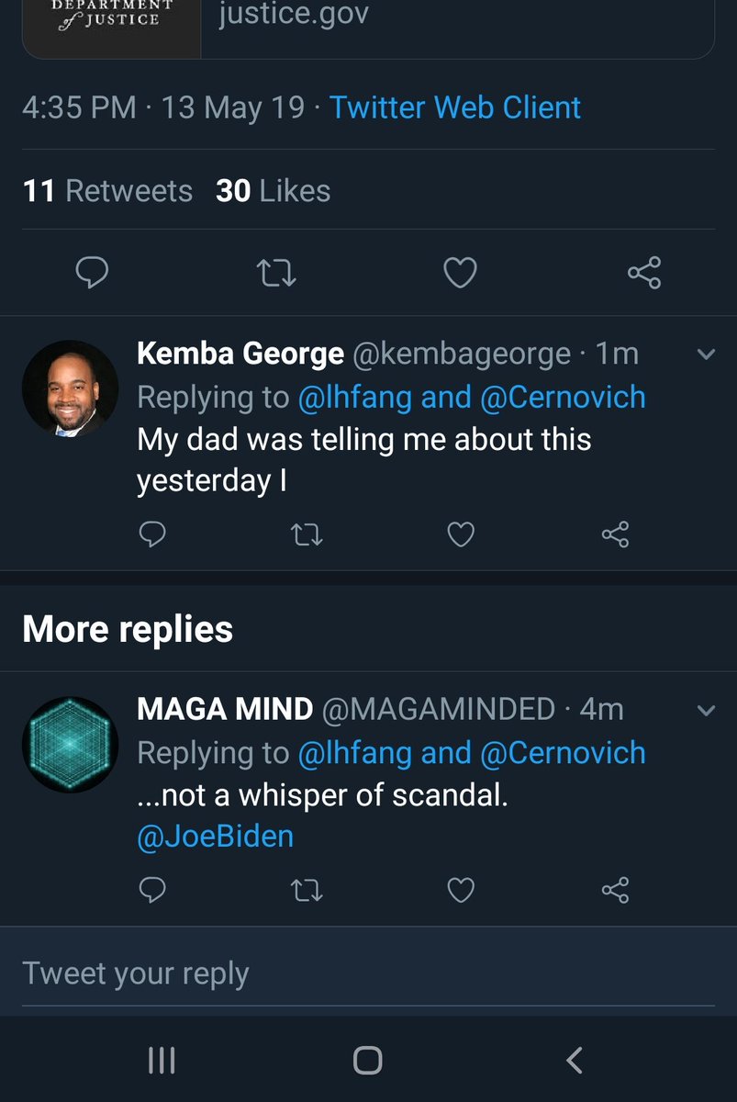Like Kemba George's reply
Image resolution: width=737 pixels, height=1102 pixels.
[460, 534]
